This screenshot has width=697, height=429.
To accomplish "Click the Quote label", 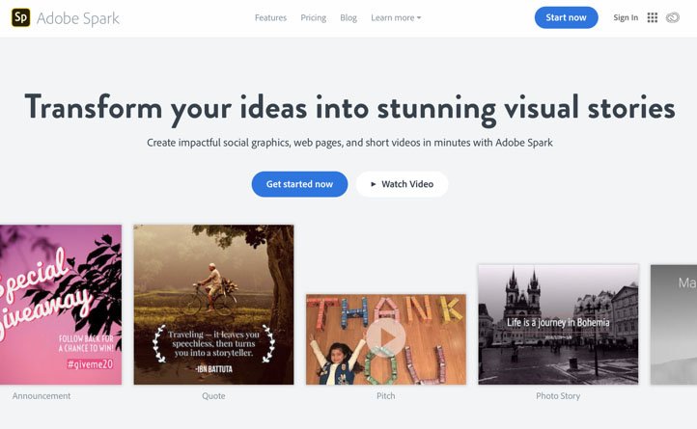I will click(213, 395).
